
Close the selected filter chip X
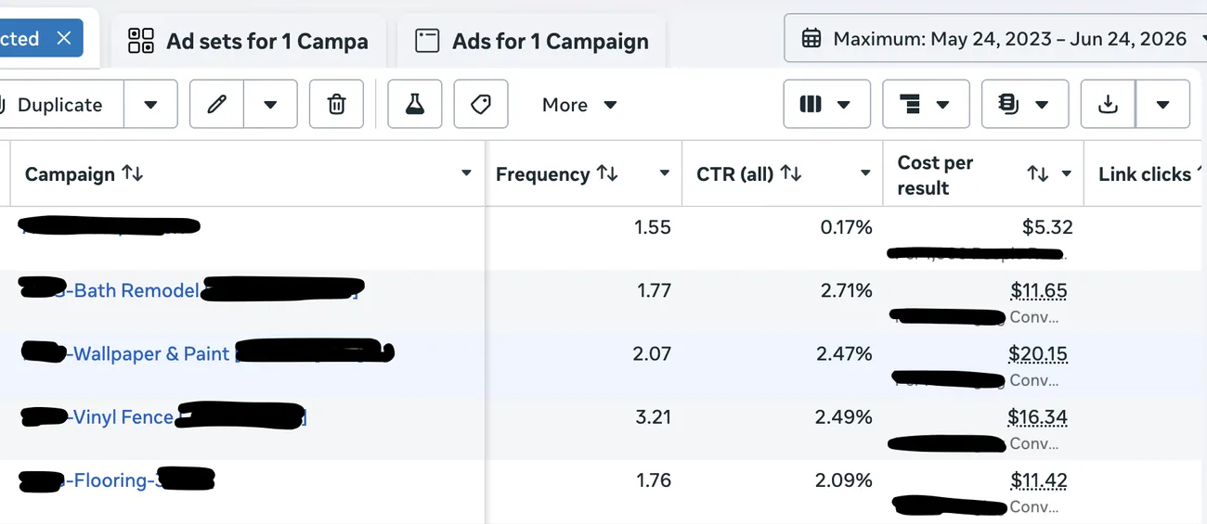pyautogui.click(x=63, y=38)
